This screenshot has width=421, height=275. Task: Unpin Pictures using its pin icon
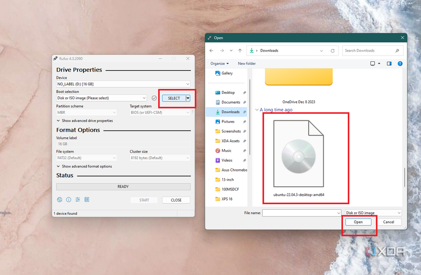244,121
